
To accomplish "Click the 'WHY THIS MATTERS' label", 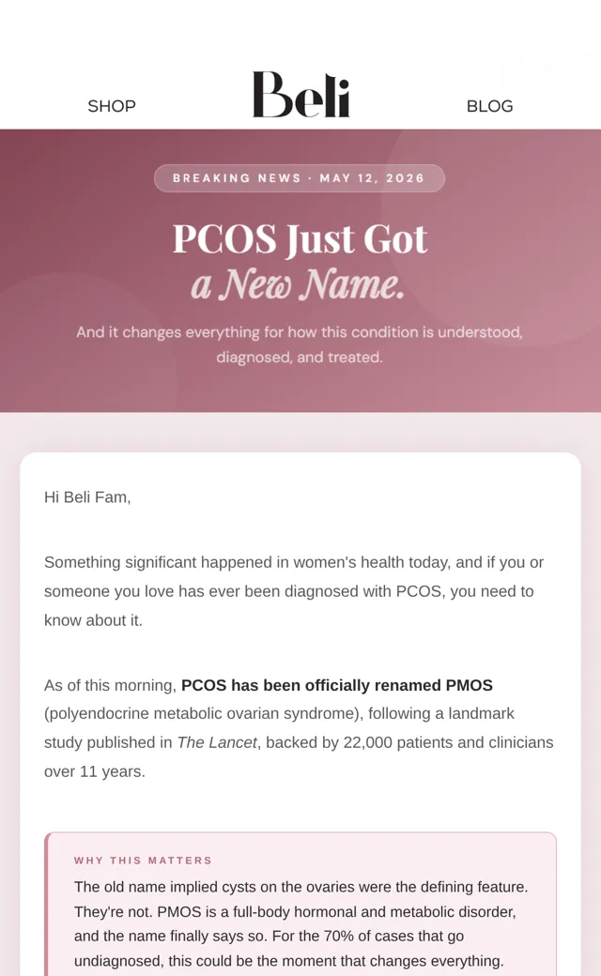I will [x=144, y=861].
